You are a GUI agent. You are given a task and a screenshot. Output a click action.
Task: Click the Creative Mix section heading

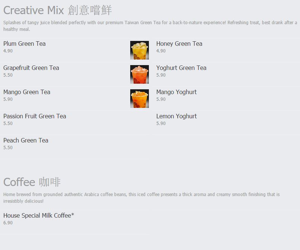coord(57,10)
